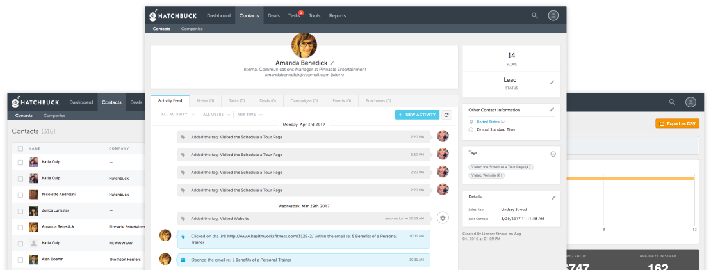The width and height of the screenshot is (711, 270).
Task: Open the All Activity filter dropdown
Action: [178, 115]
